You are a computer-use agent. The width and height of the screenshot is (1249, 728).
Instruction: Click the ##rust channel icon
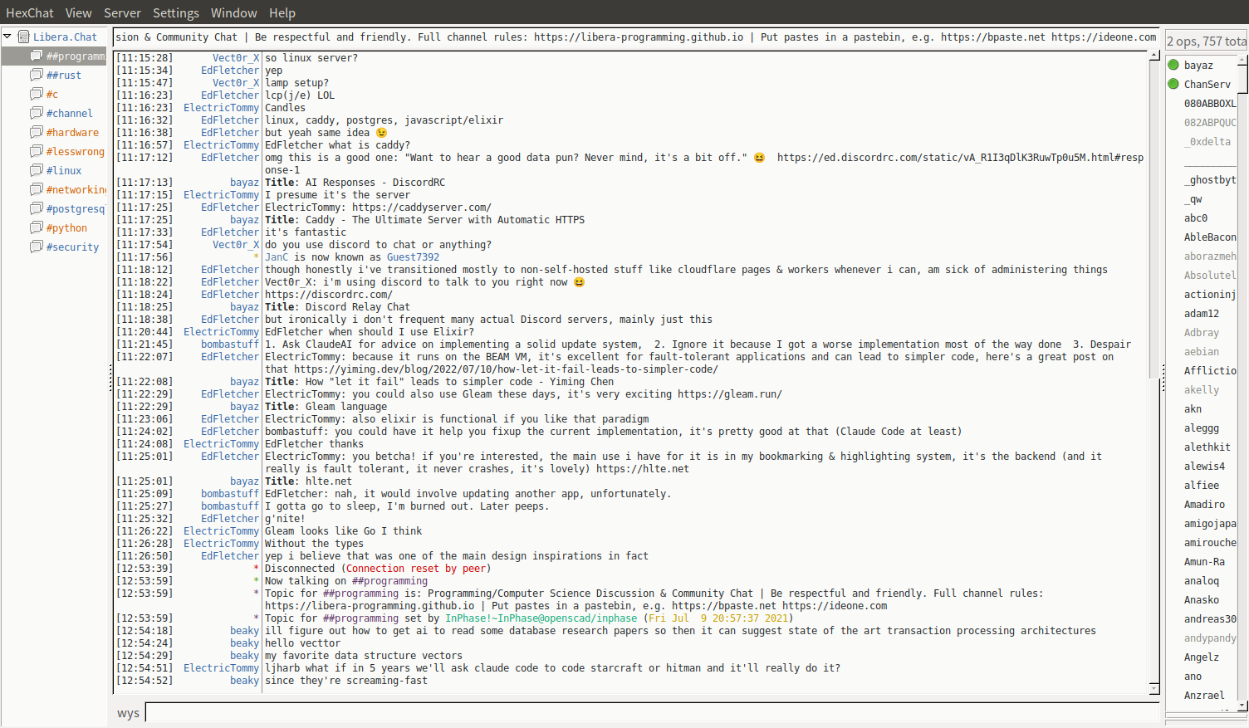tap(36, 75)
